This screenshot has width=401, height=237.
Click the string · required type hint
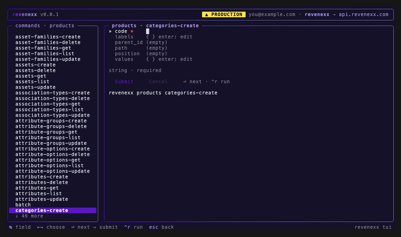click(x=135, y=70)
